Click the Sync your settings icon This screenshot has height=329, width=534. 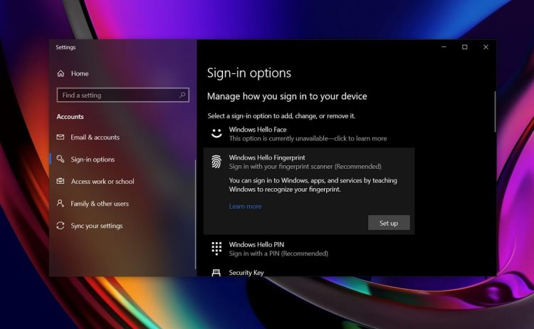(61, 226)
